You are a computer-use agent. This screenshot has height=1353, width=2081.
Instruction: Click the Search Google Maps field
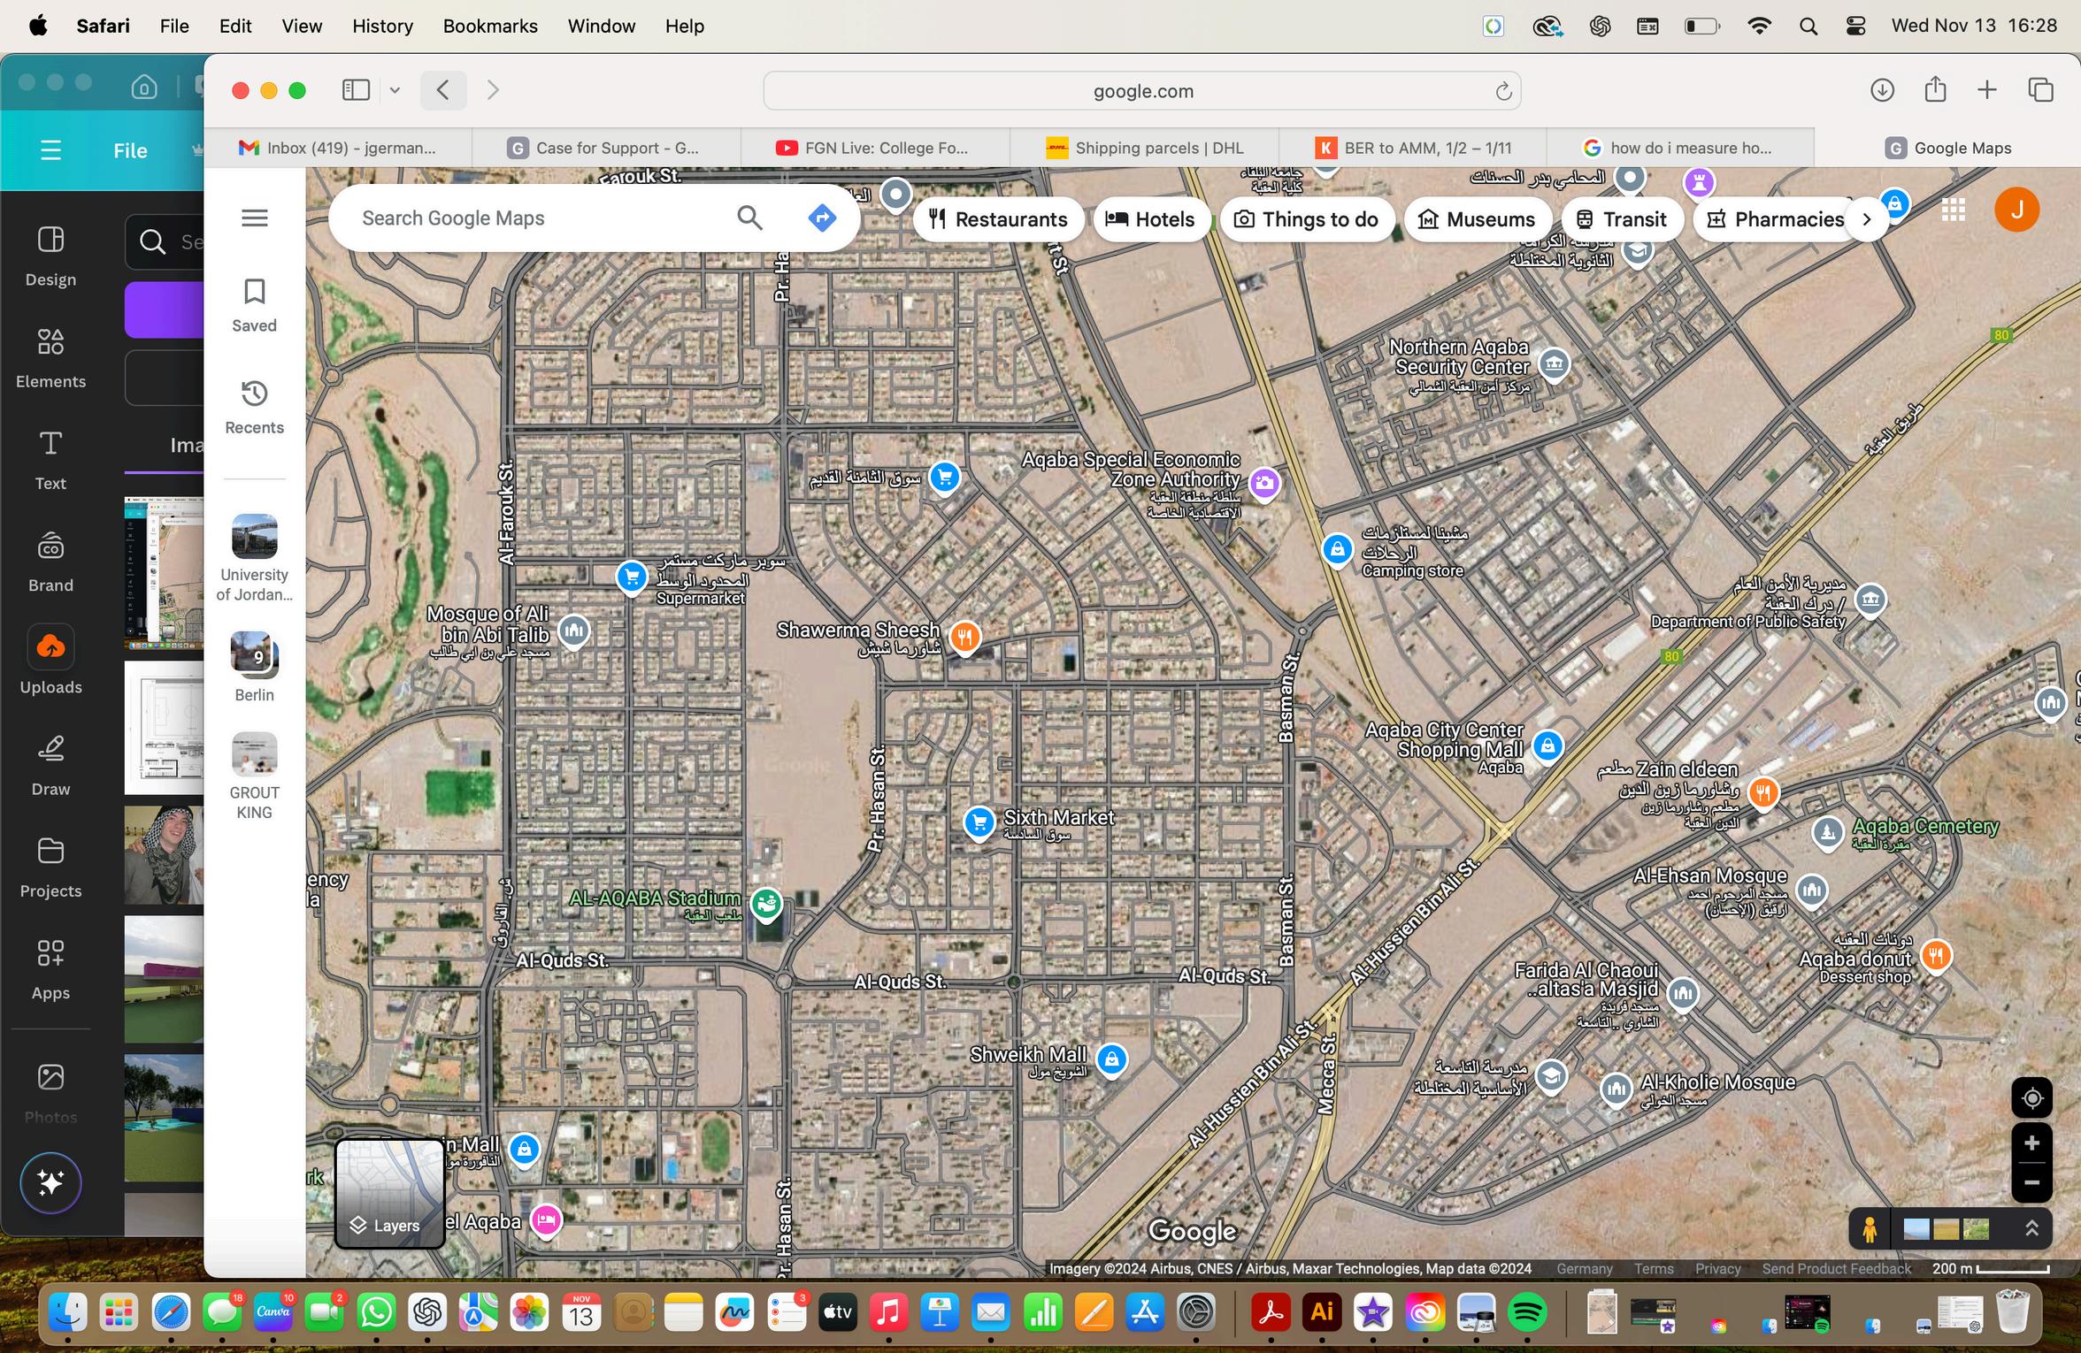point(531,218)
